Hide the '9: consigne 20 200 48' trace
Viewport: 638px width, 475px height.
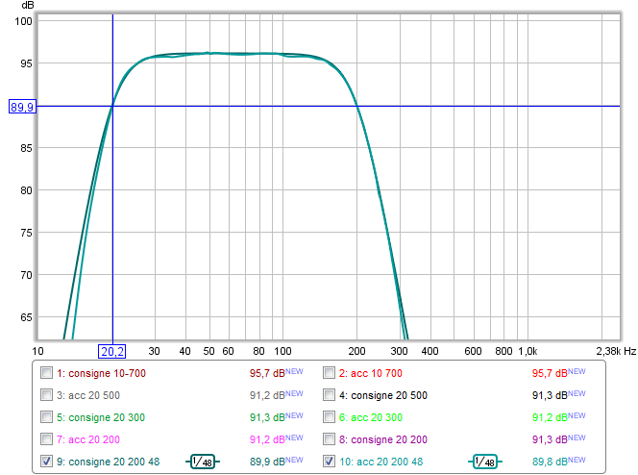47,462
